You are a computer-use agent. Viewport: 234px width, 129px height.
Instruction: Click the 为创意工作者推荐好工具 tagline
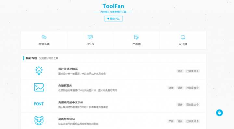coord(113,12)
